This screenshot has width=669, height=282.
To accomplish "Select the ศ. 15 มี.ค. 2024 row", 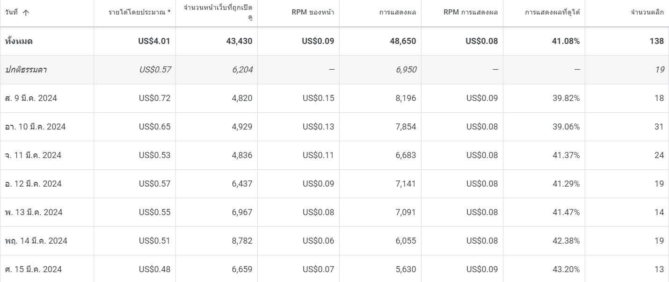I will pyautogui.click(x=33, y=269).
